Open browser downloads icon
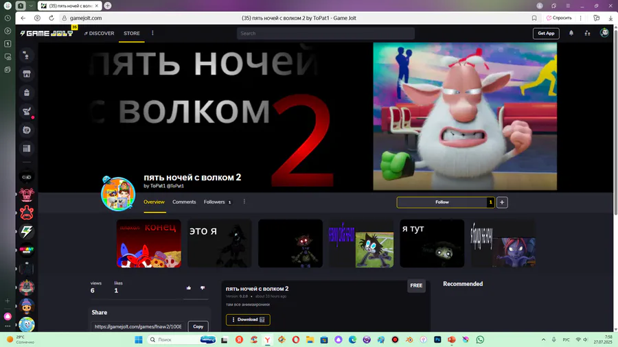 click(610, 18)
